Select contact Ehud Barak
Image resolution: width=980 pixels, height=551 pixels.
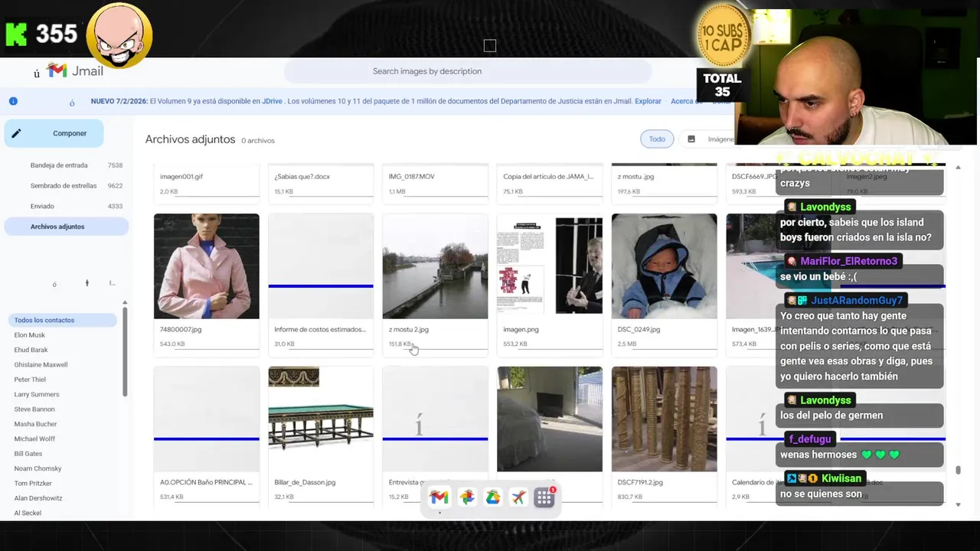[31, 350]
